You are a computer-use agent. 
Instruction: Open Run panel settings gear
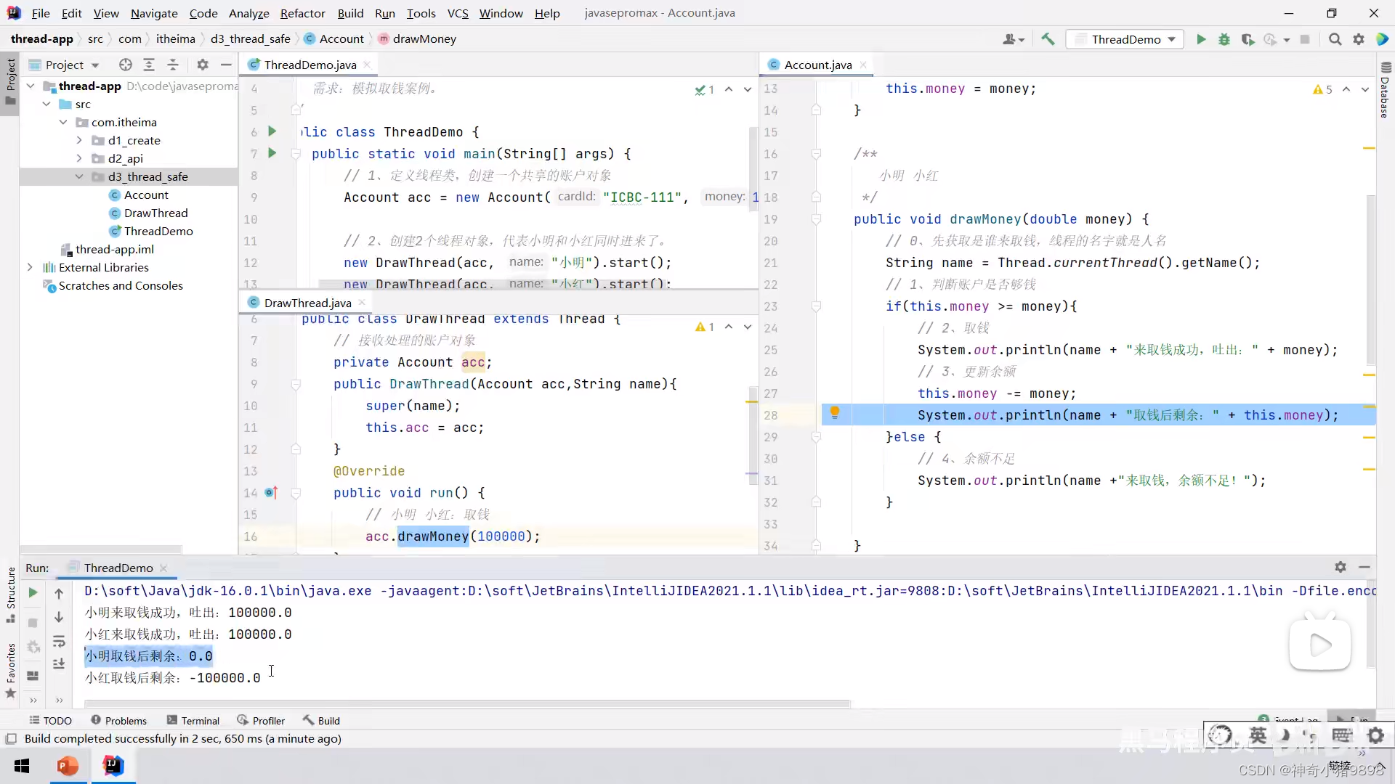click(x=1341, y=567)
